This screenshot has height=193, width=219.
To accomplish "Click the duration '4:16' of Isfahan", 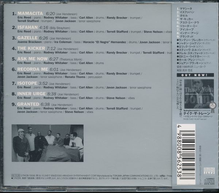I will [44, 27].
